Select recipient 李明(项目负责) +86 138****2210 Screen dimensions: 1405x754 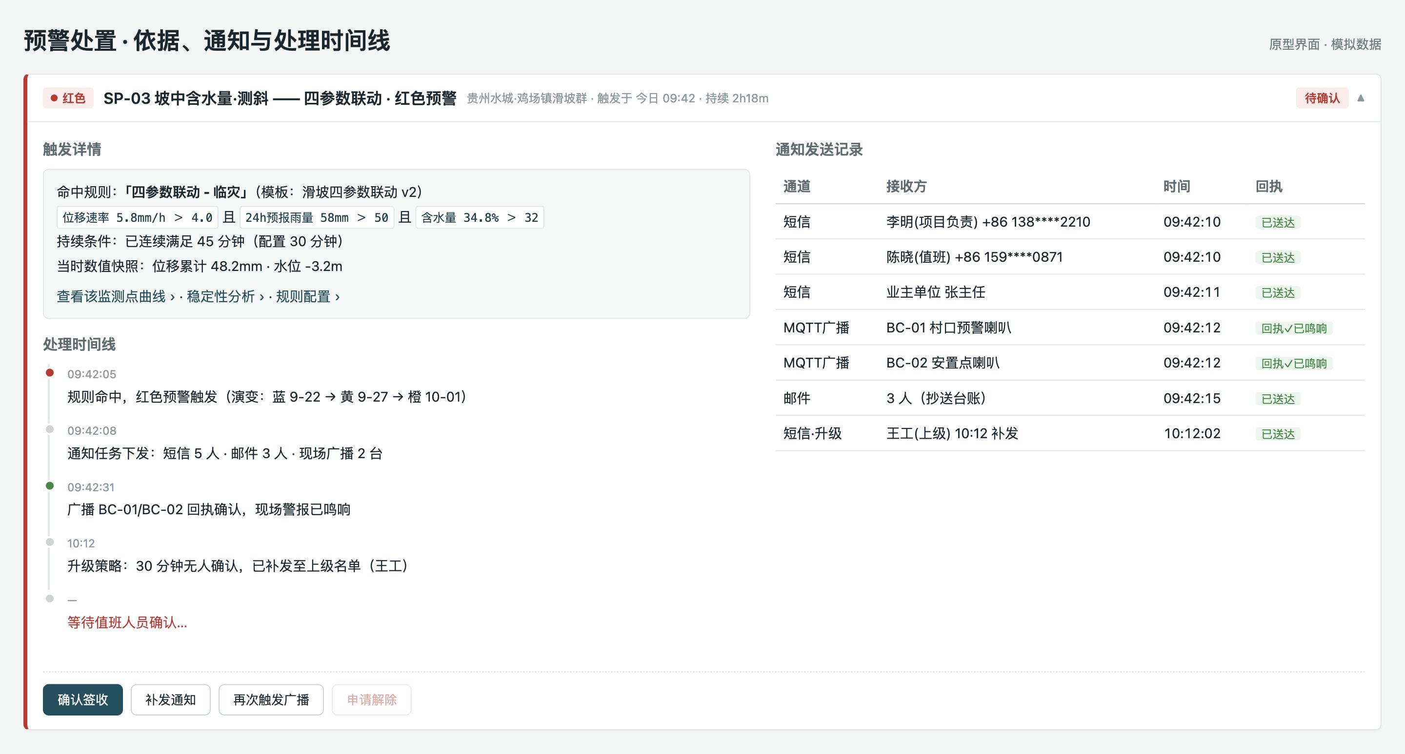coord(988,222)
